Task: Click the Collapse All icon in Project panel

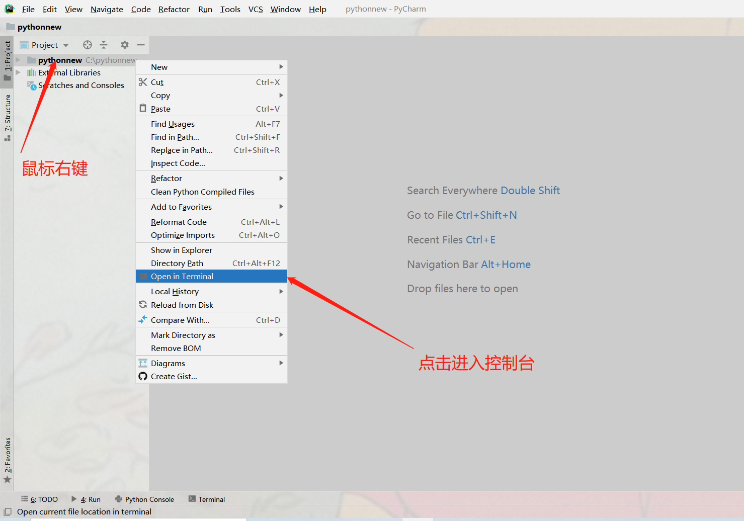Action: click(104, 45)
